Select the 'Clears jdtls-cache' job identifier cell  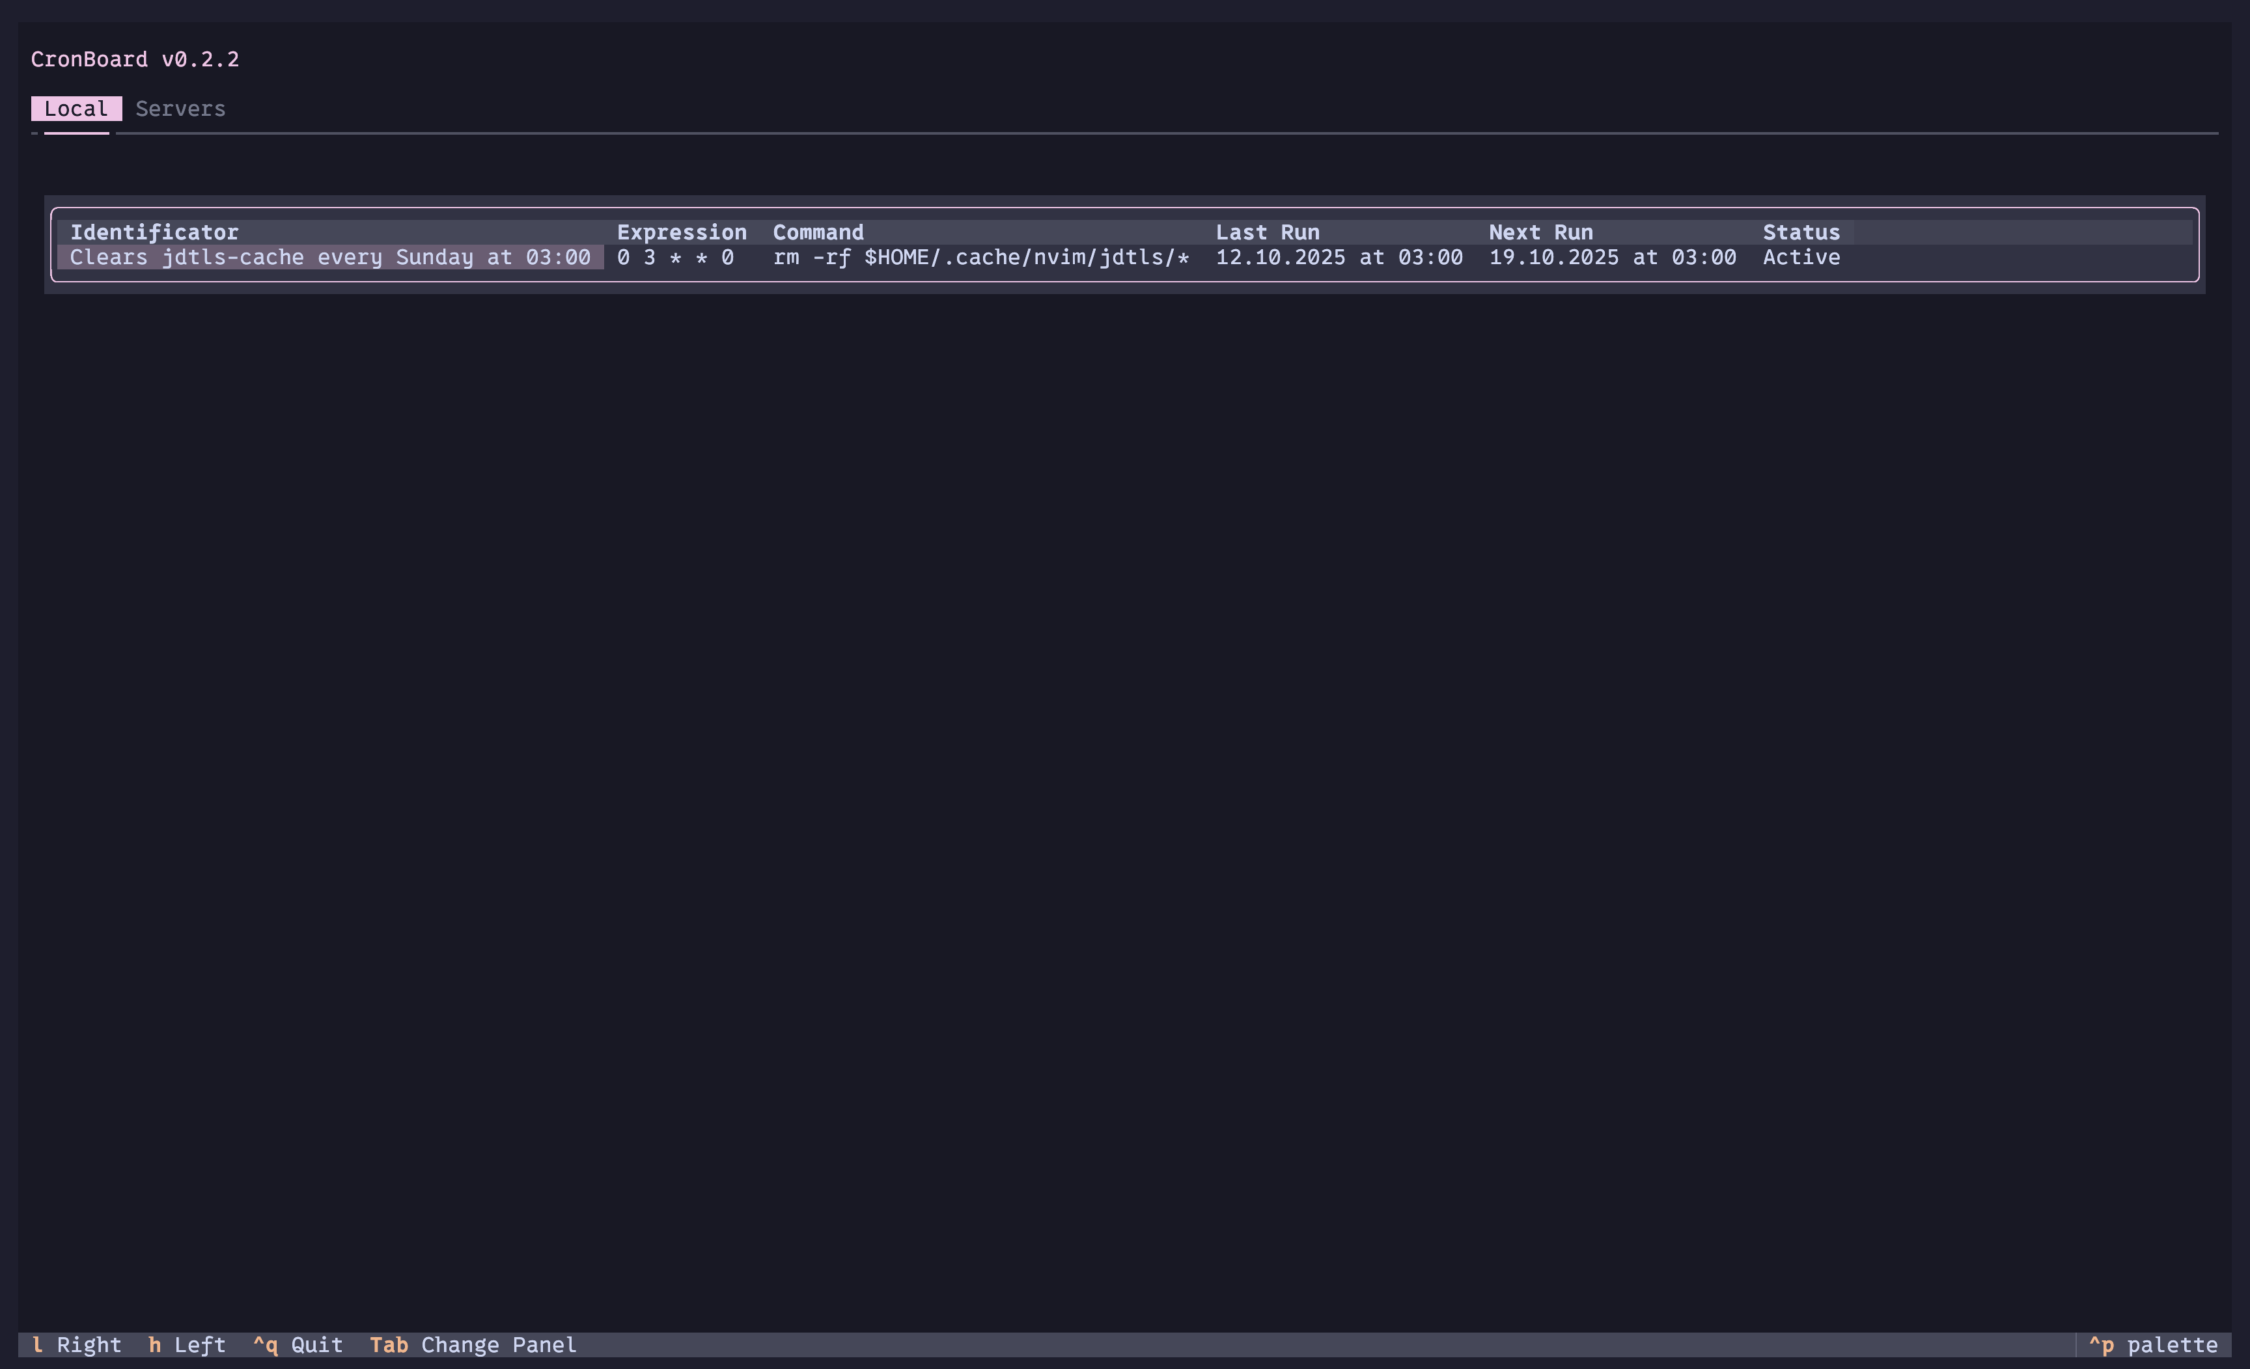[329, 258]
